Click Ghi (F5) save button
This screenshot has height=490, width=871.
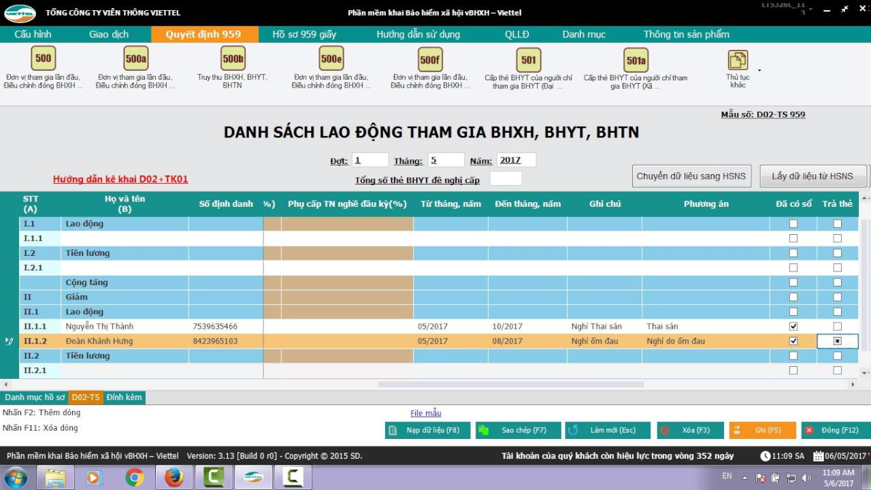click(763, 430)
